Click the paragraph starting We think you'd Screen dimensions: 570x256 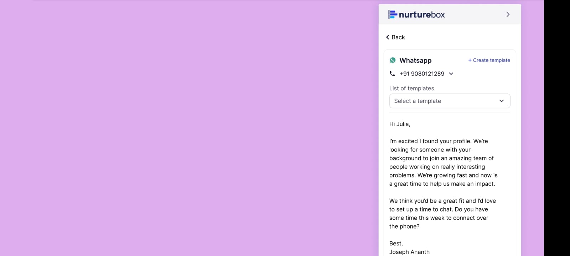click(x=442, y=214)
